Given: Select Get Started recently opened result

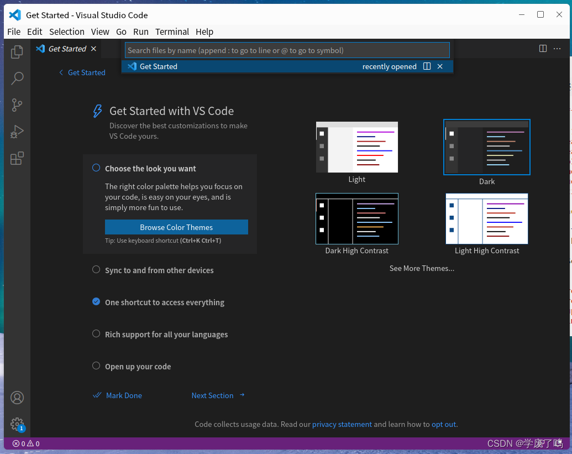Looking at the screenshot, I should point(287,66).
